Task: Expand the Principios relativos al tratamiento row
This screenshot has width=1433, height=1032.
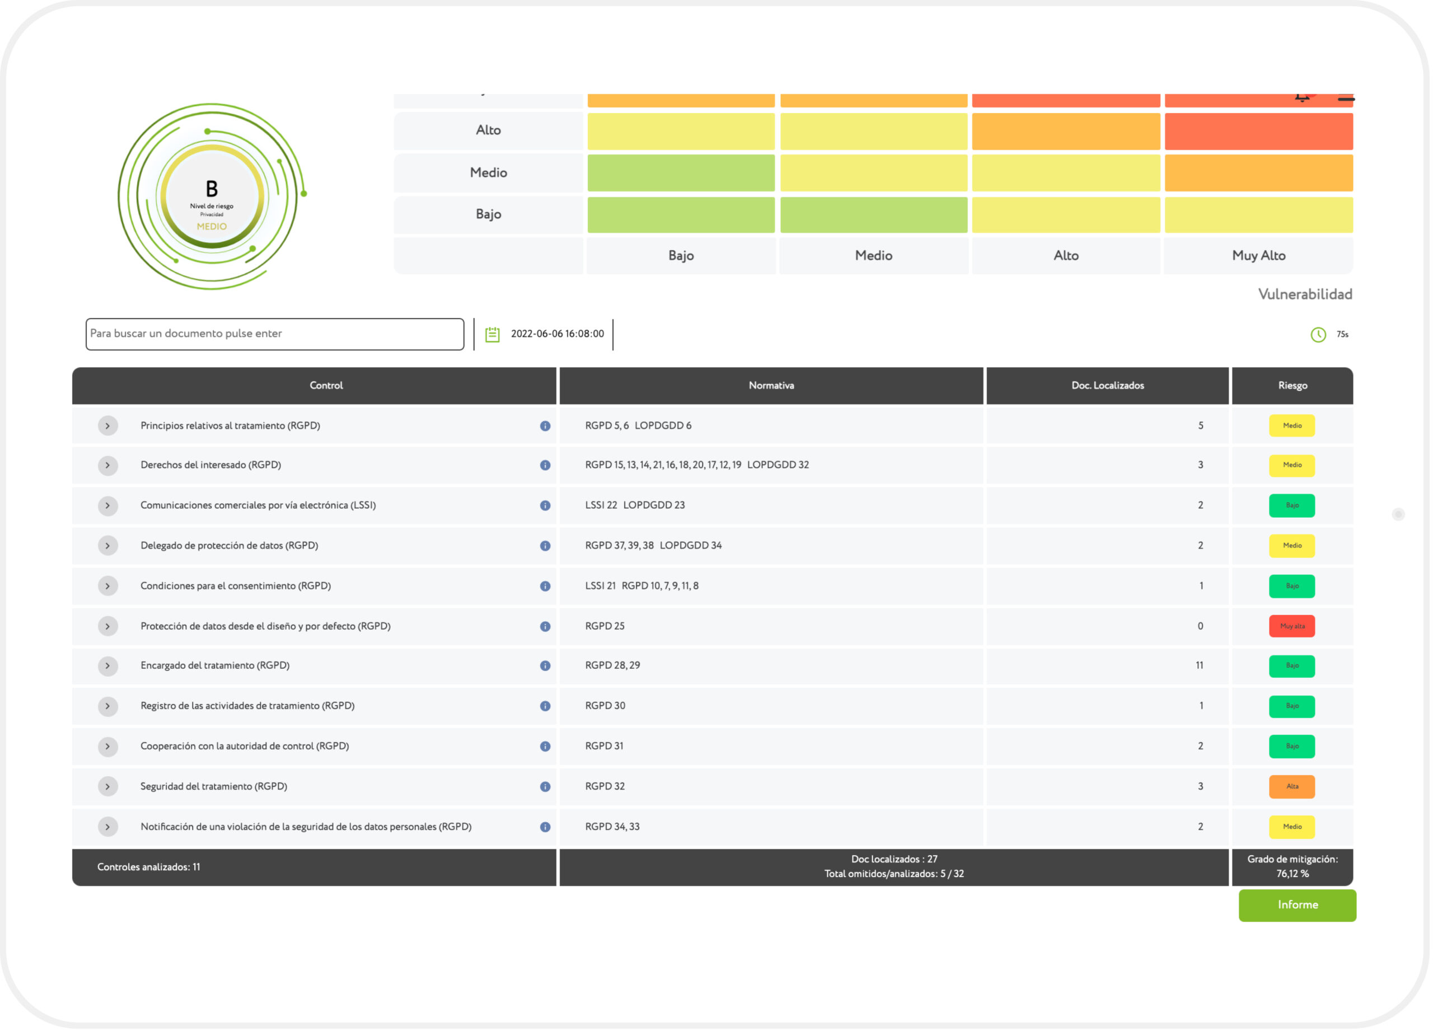Action: [x=108, y=426]
